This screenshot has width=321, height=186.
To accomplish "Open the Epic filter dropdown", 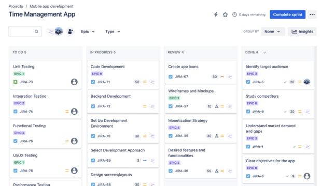I will point(88,32).
